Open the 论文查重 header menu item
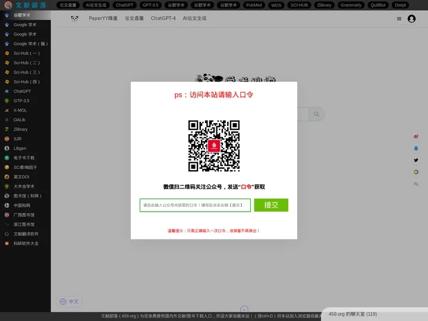 pyautogui.click(x=134, y=18)
